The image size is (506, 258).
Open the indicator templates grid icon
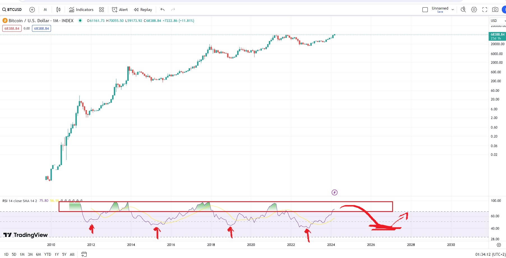tap(101, 10)
